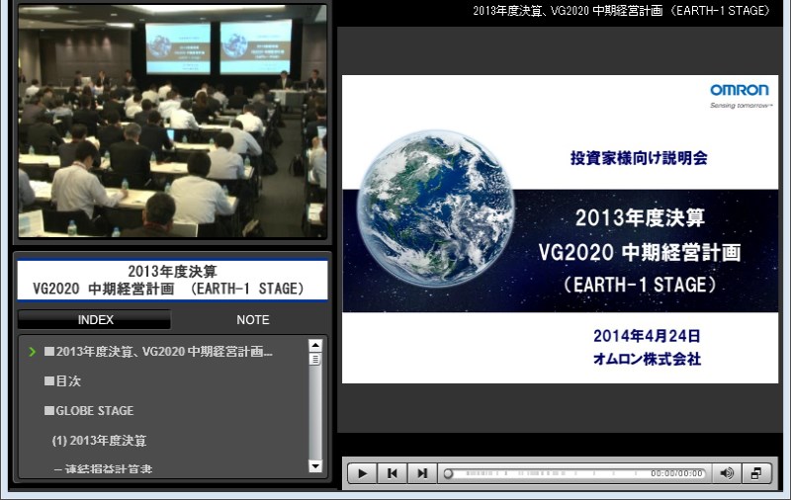This screenshot has height=500, width=791.
Task: Click the 2014年4月24日 date on slide
Action: [647, 336]
